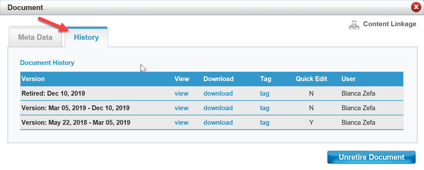This screenshot has height=170, width=424.
Task: Download version May 22, 2018 - Mar 05, 2019
Action: (218, 123)
